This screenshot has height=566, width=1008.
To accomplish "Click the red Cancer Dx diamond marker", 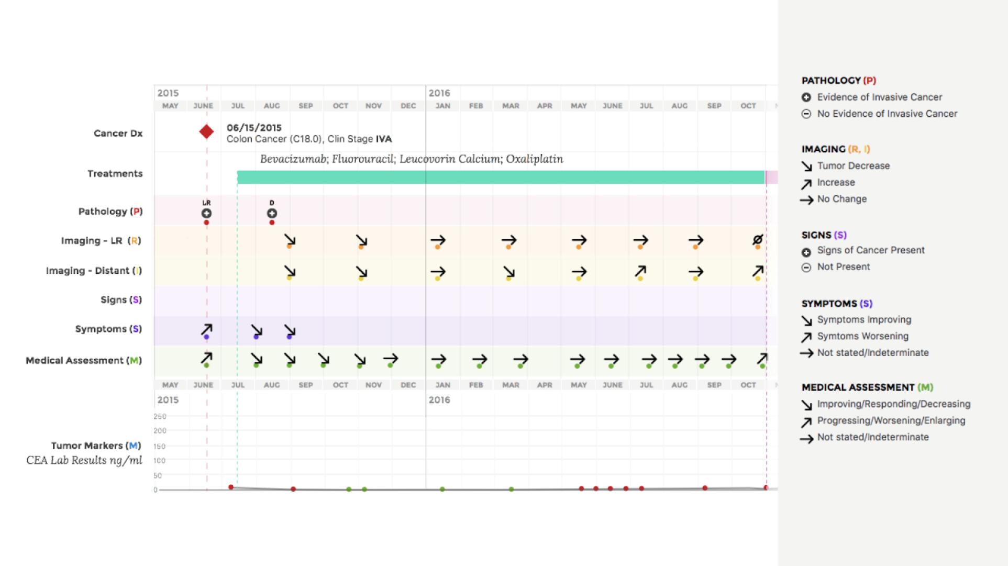I will (206, 131).
